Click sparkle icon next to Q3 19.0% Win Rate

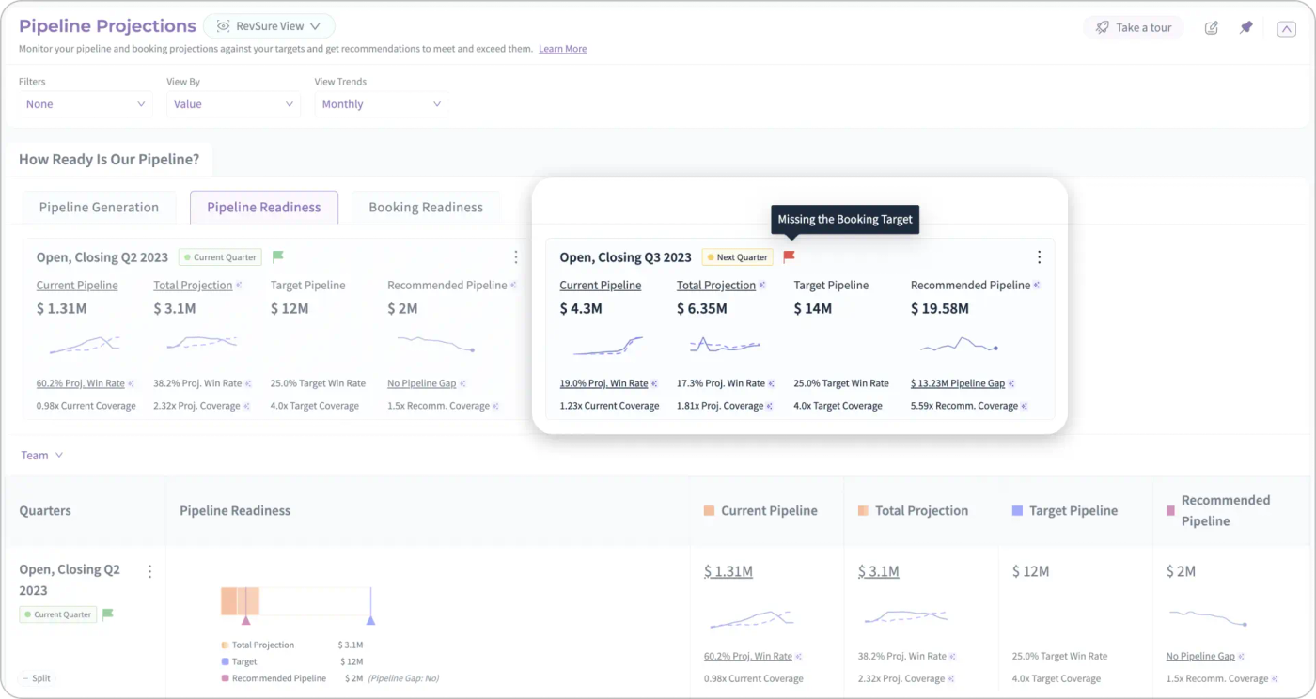tap(654, 383)
